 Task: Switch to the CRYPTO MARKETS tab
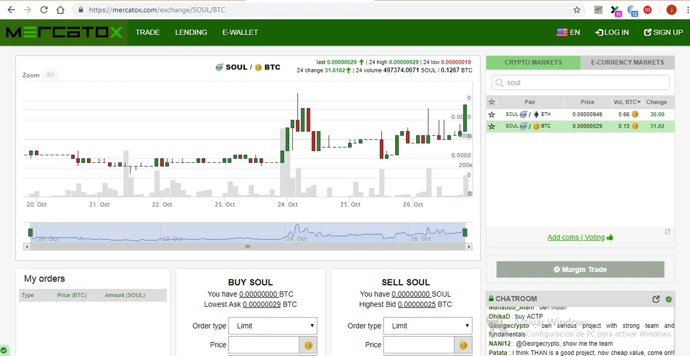pyautogui.click(x=533, y=63)
